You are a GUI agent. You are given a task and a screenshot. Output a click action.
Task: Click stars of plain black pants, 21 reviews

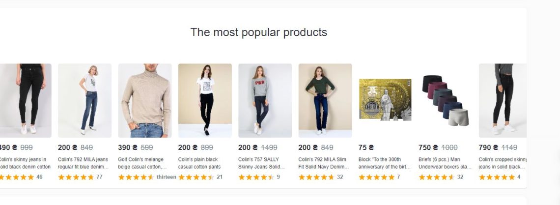(x=196, y=177)
